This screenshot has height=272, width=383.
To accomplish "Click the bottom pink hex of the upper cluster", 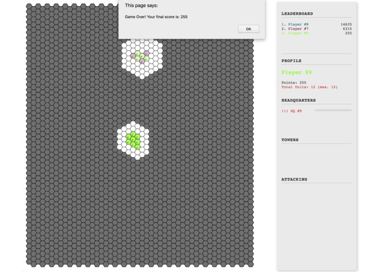I will coord(142,61).
